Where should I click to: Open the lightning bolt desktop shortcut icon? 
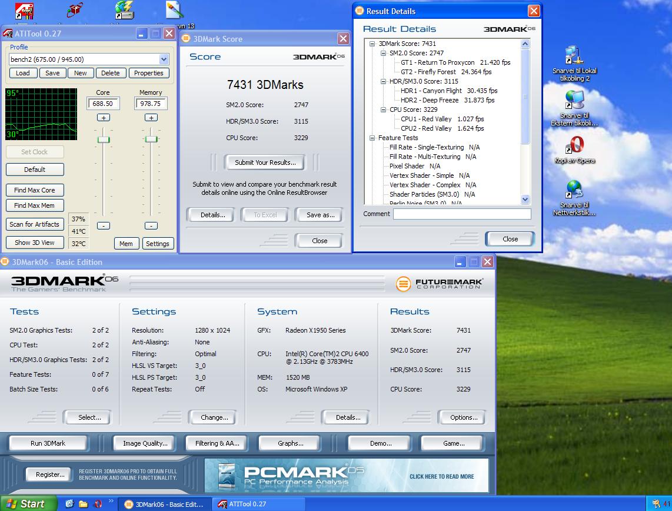(124, 10)
